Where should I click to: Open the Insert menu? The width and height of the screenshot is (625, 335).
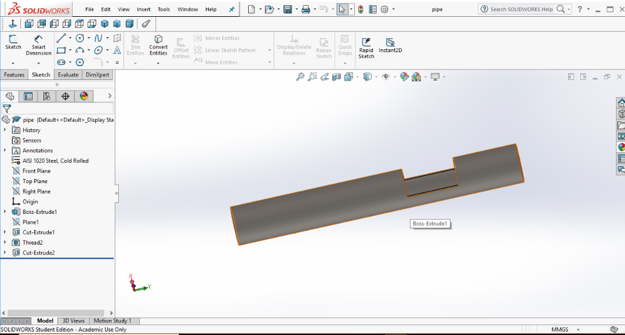pos(144,9)
